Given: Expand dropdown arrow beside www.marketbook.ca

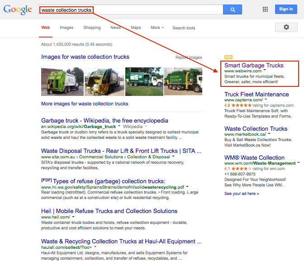Looking at the screenshot, I should 269,133.
